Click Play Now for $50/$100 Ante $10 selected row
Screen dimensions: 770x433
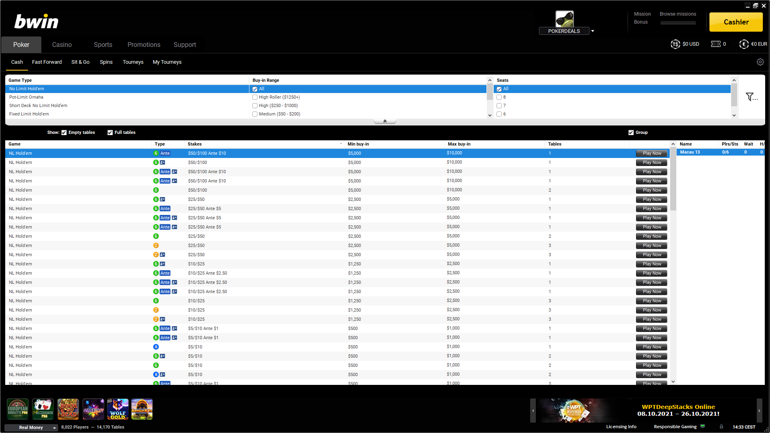click(652, 153)
